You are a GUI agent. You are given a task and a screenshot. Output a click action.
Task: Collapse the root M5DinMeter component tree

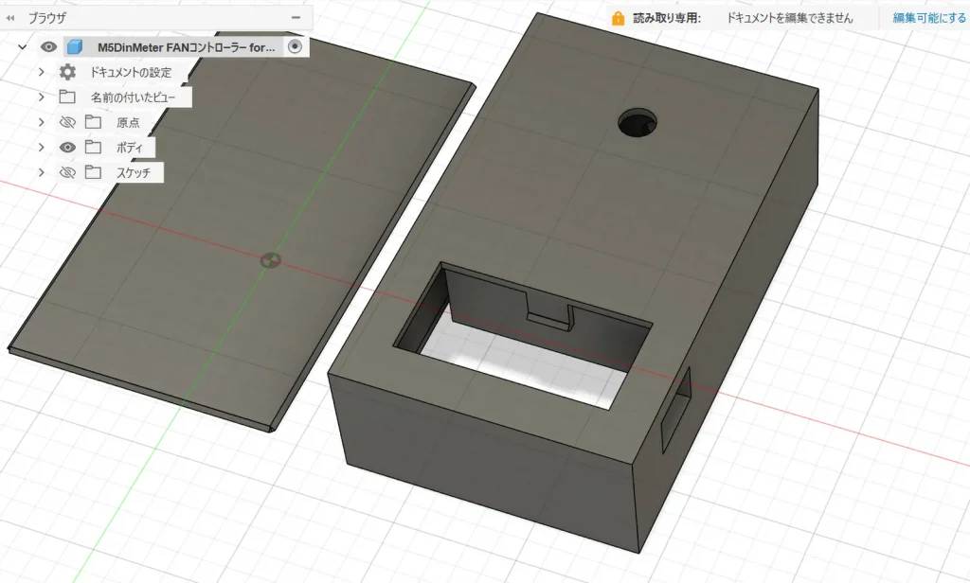[22, 47]
